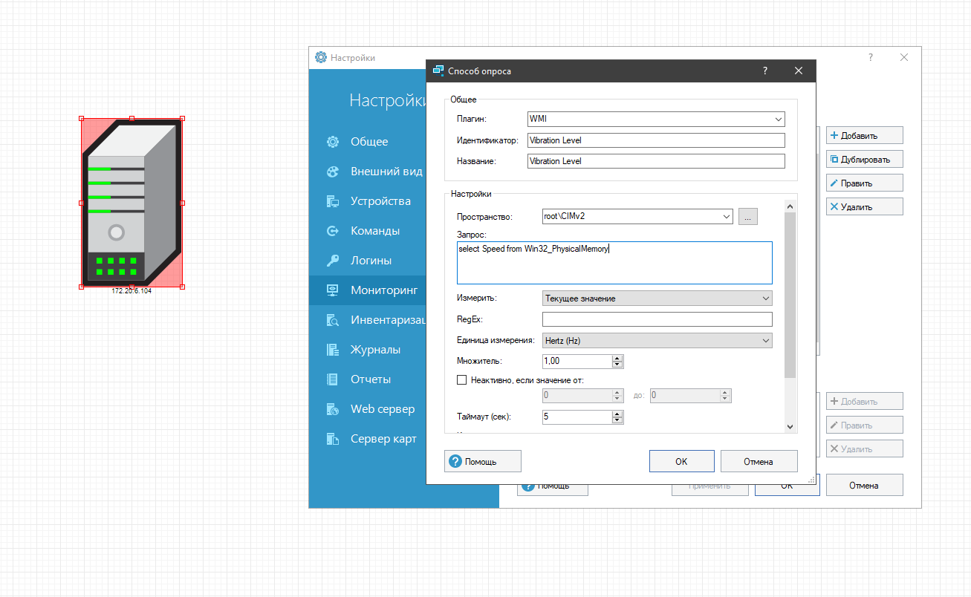
Task: Open Общее section in Settings
Action: [x=369, y=142]
